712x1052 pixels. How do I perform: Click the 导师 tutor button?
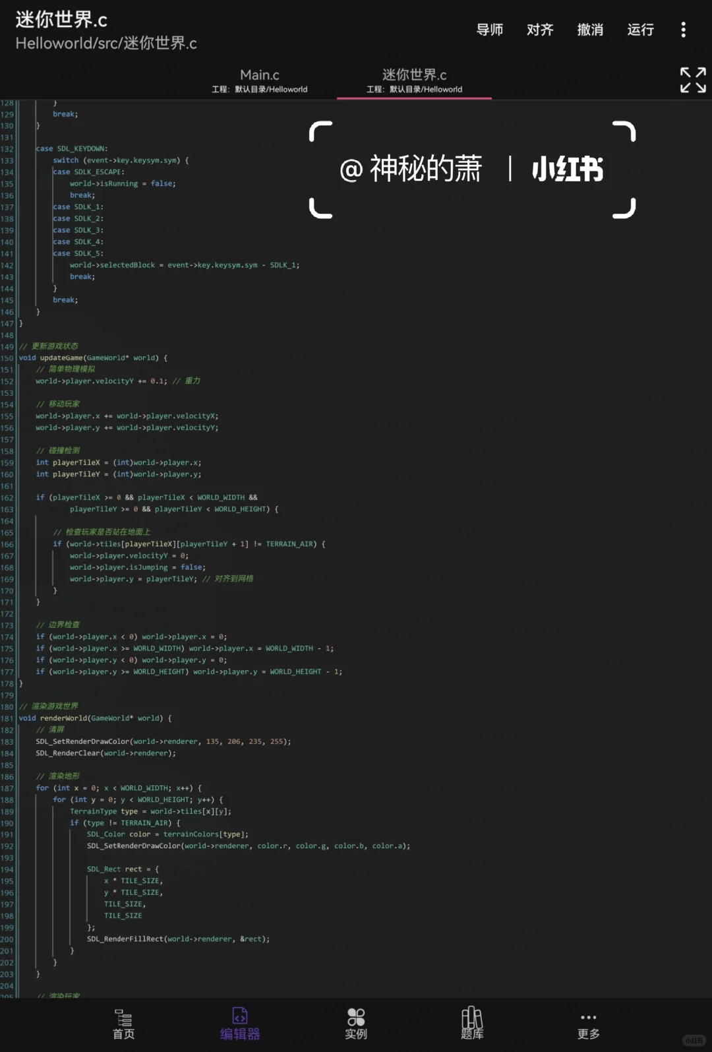(490, 30)
